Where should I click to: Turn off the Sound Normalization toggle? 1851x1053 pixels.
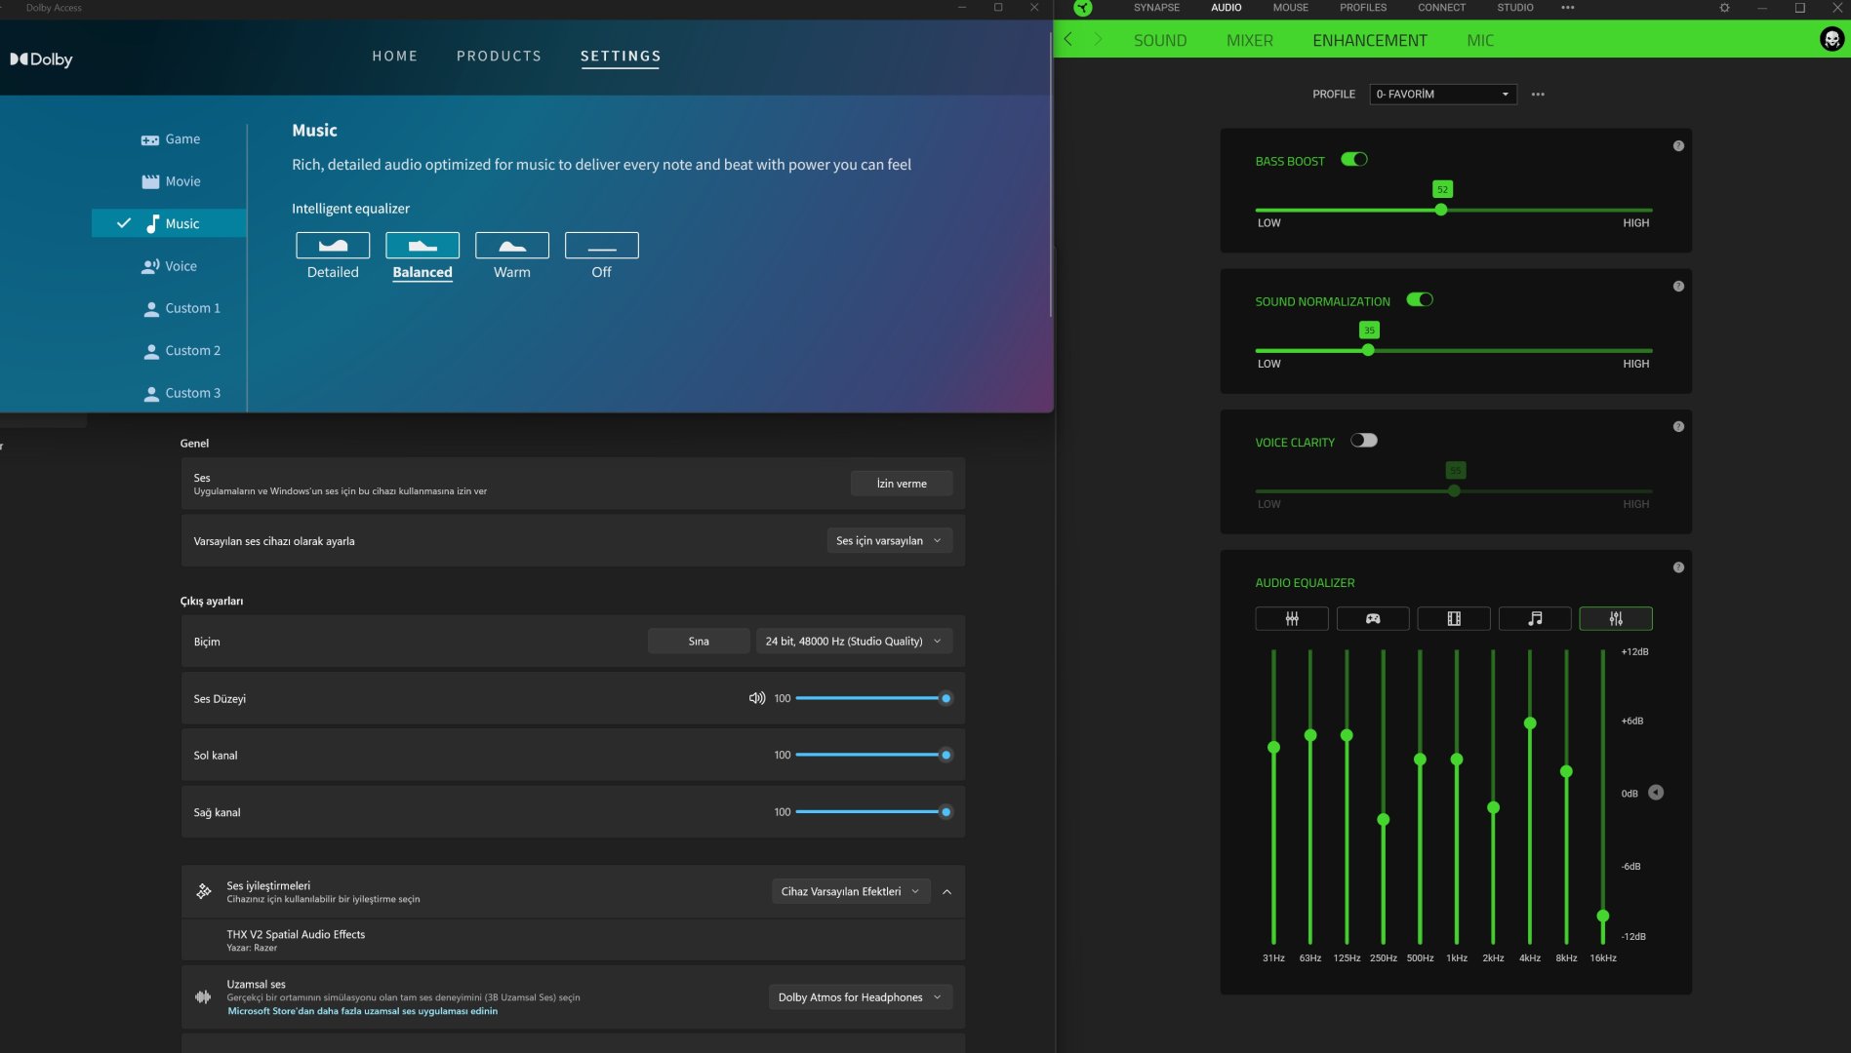(x=1420, y=300)
